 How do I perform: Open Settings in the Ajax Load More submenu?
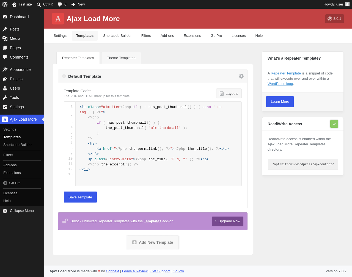point(10,129)
